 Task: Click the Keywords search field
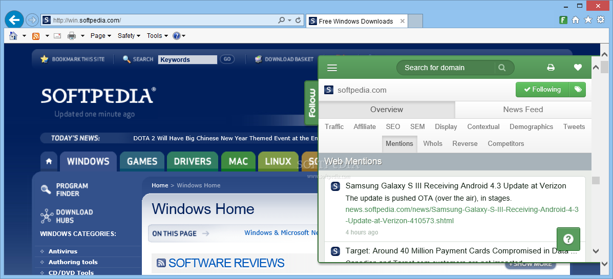187,59
